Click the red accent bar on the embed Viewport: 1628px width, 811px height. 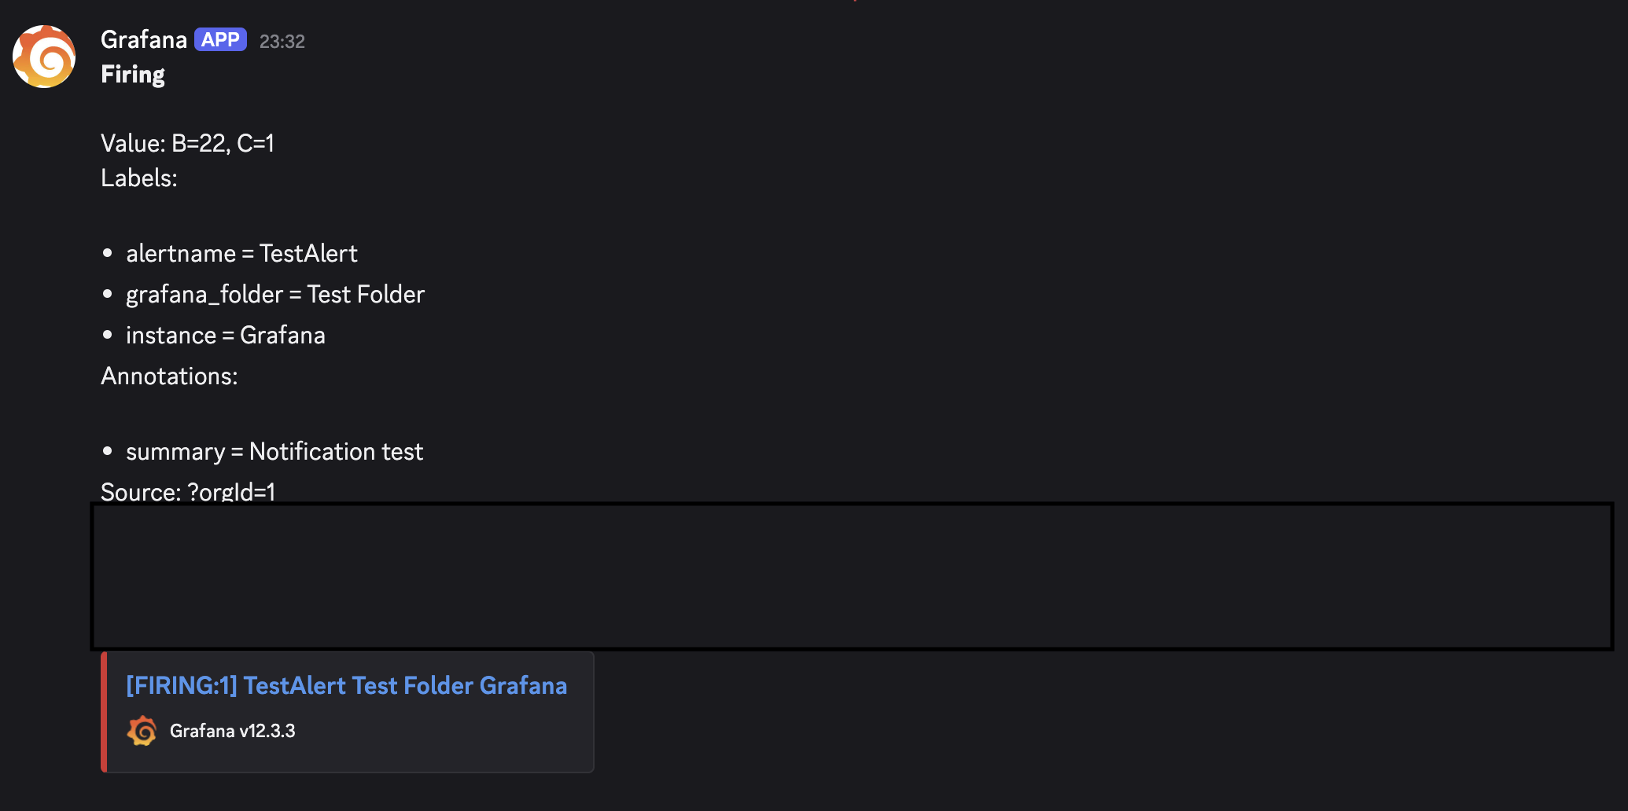[x=103, y=711]
